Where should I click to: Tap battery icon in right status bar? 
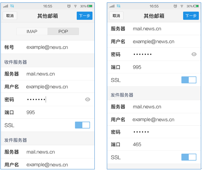pos(196,6)
